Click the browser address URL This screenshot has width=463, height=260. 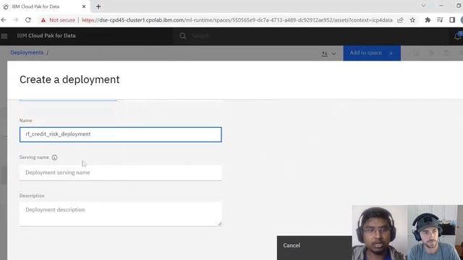tap(237, 20)
